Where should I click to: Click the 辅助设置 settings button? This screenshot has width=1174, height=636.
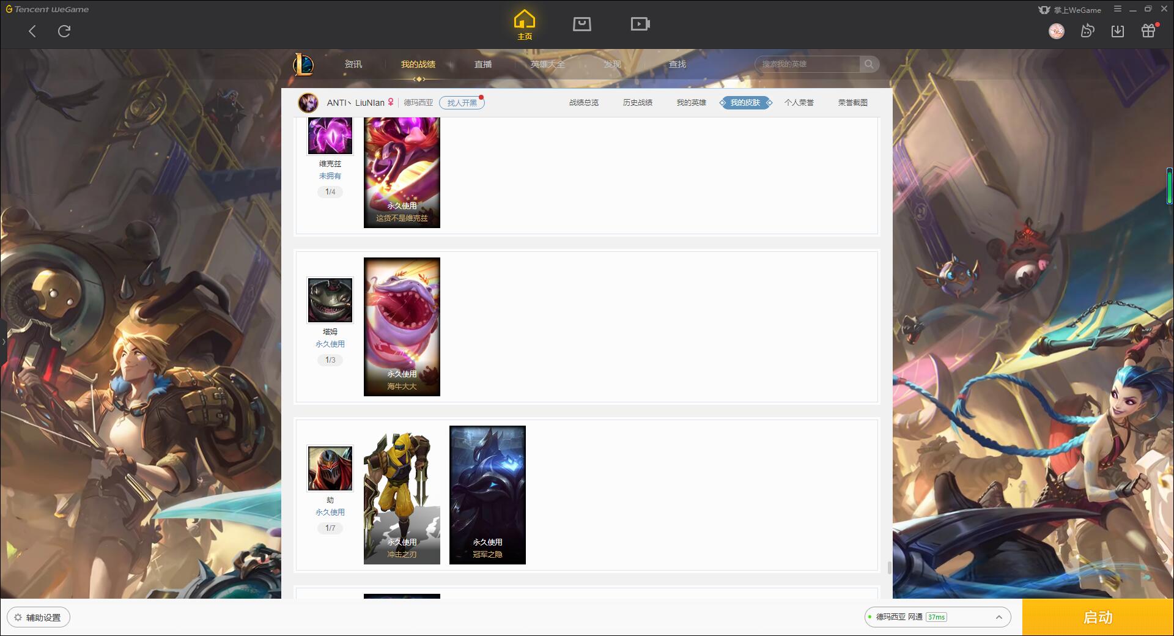coord(39,618)
